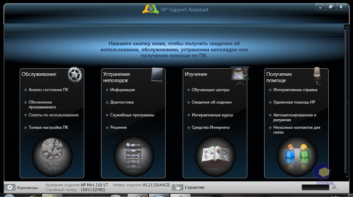Open Решения
353x197 pixels.
click(x=119, y=127)
